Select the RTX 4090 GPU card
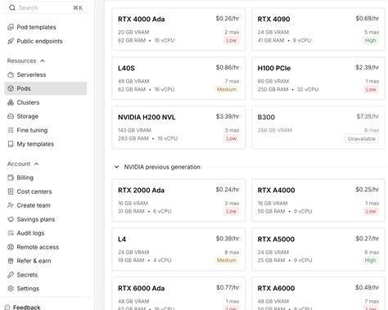Image resolution: width=388 pixels, height=310 pixels. [x=318, y=29]
